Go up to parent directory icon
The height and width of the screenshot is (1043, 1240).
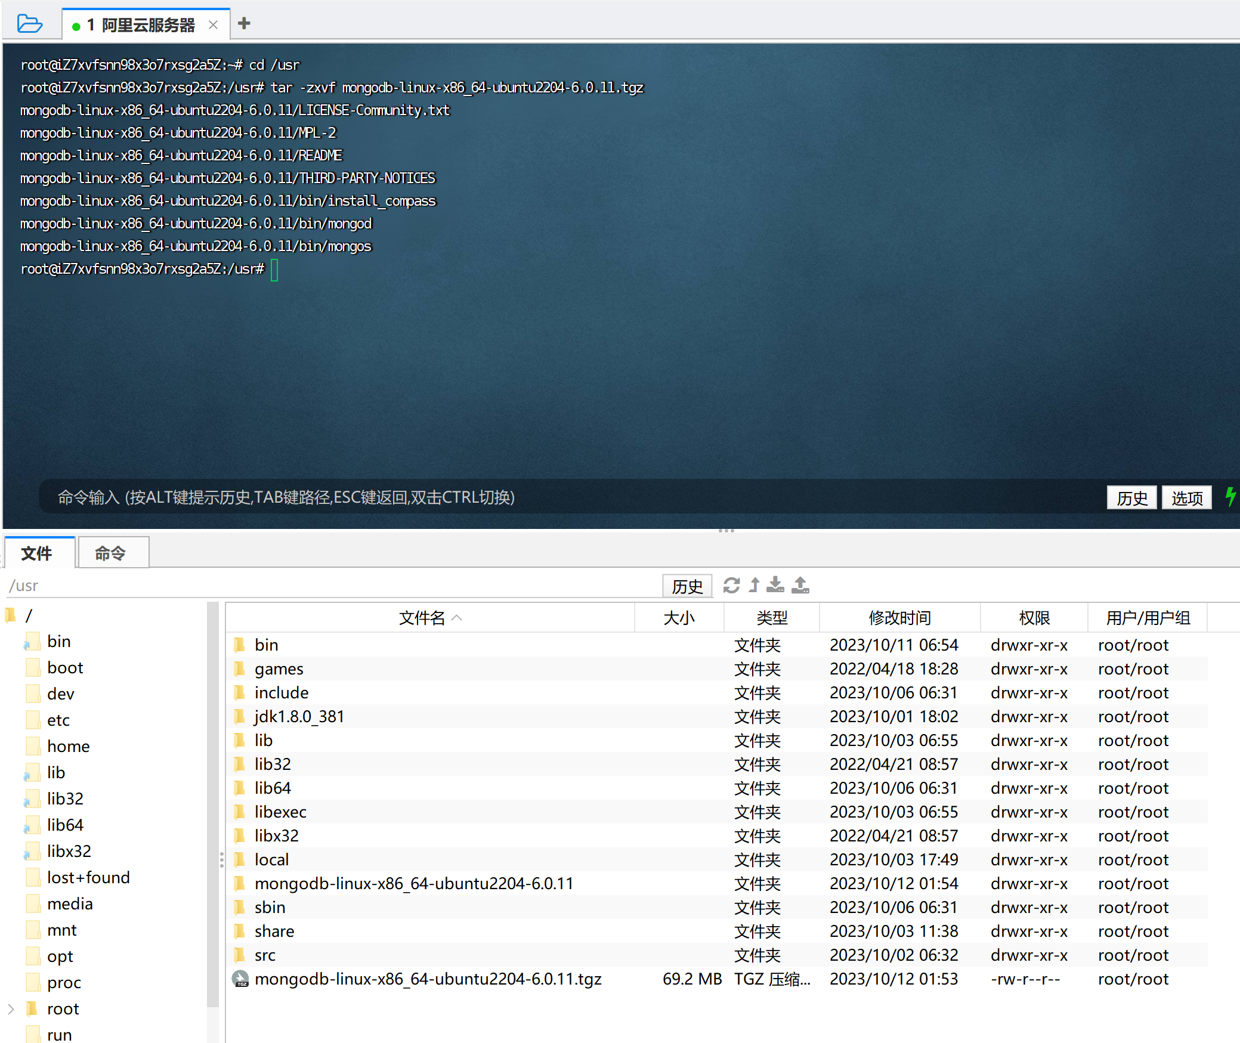[x=754, y=585]
